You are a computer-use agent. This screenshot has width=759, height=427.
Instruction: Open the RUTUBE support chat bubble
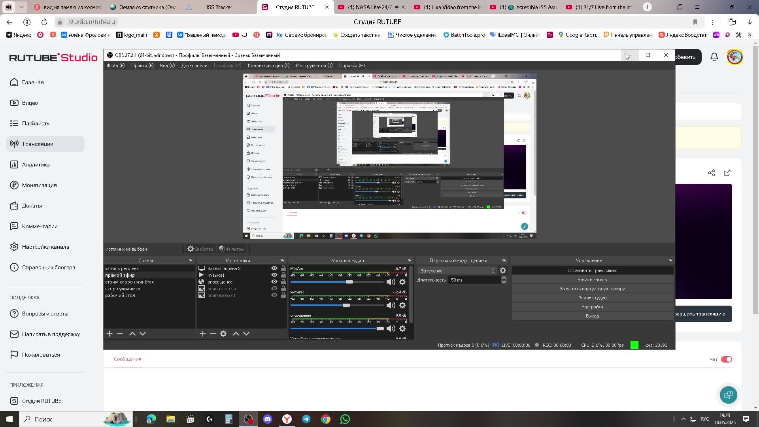tap(728, 395)
